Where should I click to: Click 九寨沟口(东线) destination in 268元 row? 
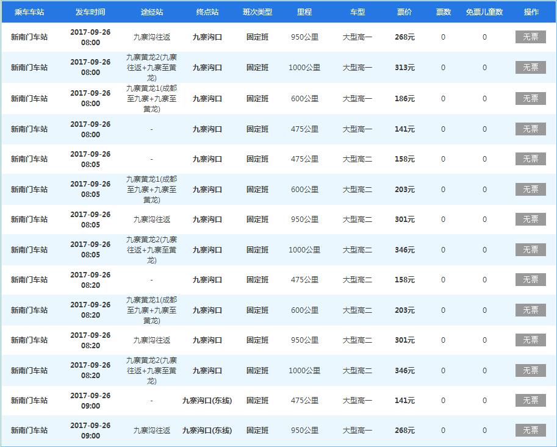pos(207,430)
